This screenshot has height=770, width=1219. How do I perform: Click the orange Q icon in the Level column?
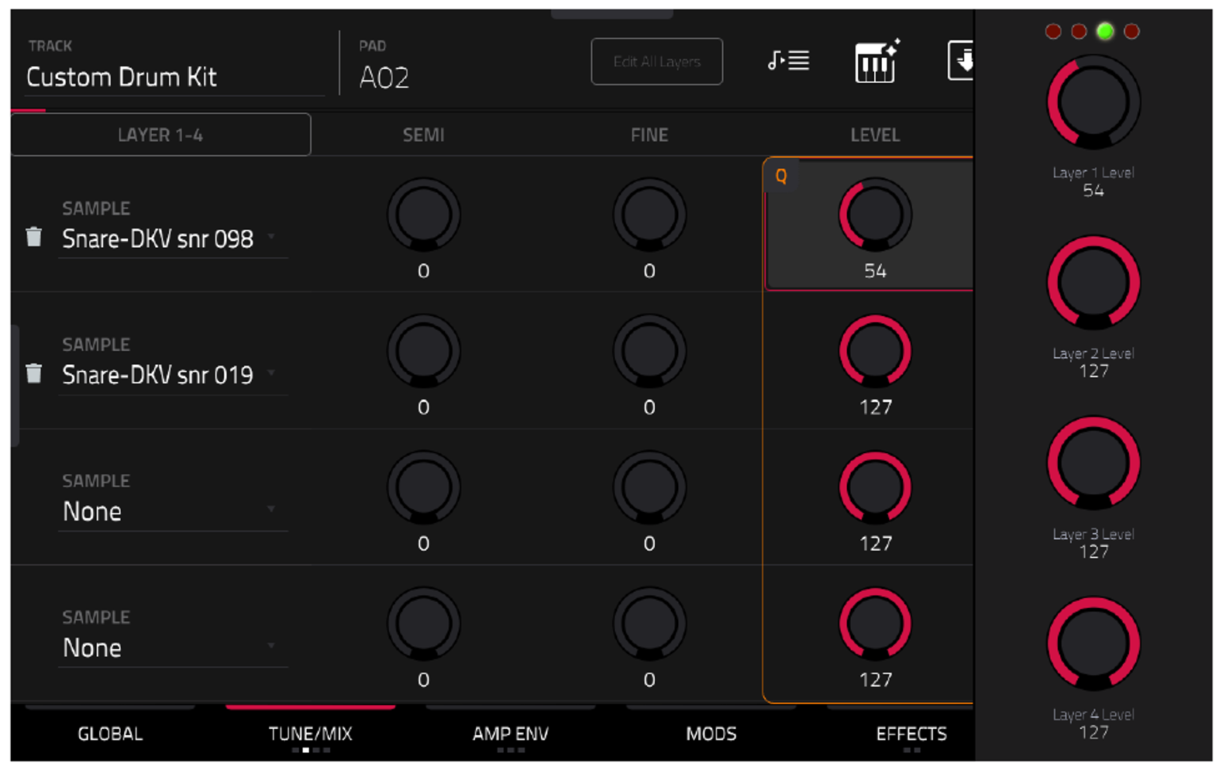pos(781,176)
